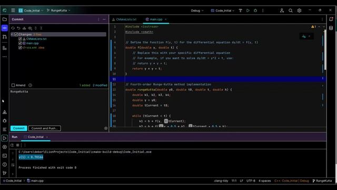
Task: Uncheck main.cpp in Changes
Action: 20,43
